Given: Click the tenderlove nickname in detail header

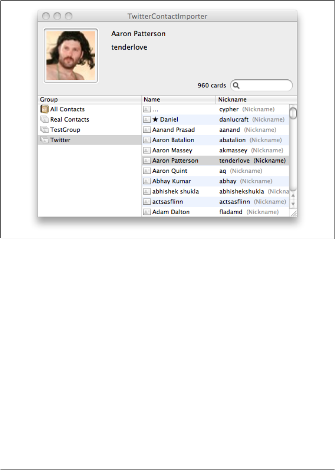Looking at the screenshot, I should 129,47.
